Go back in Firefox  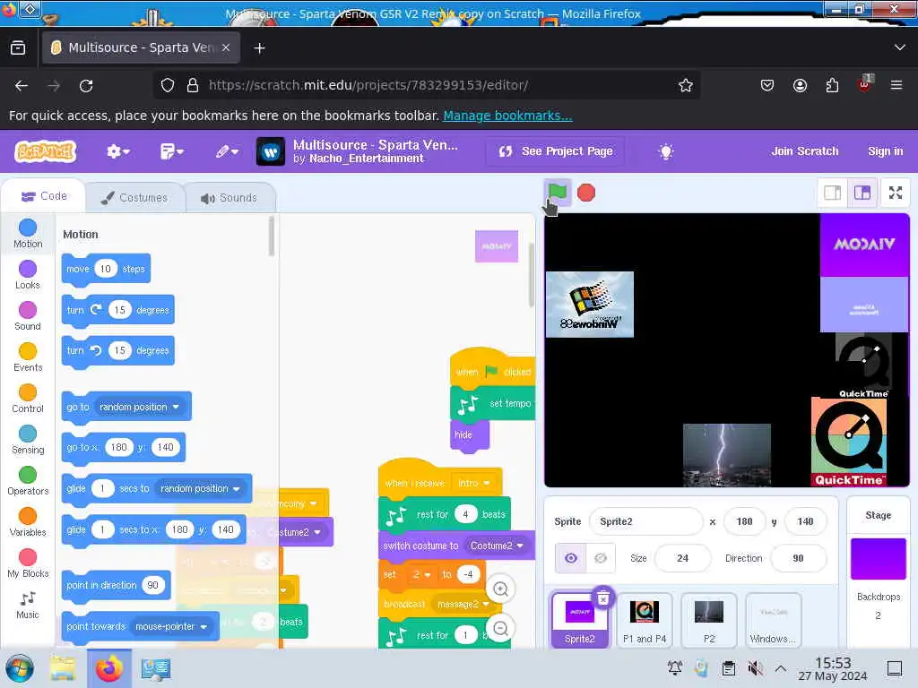click(22, 85)
